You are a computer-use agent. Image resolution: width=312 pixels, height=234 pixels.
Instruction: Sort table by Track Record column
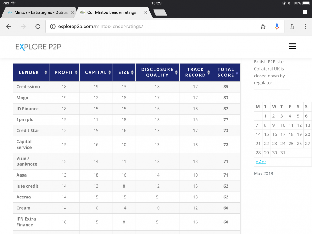(x=195, y=72)
